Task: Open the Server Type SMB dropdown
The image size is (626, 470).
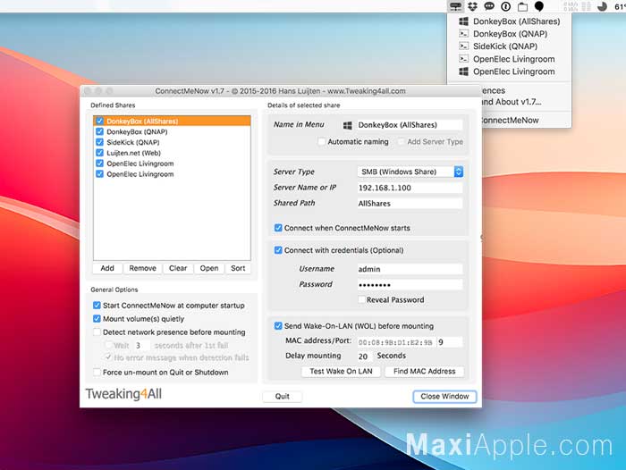Action: click(410, 172)
